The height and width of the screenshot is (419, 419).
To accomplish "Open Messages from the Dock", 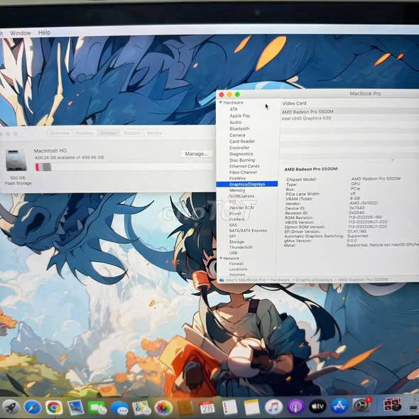I will point(119,408).
